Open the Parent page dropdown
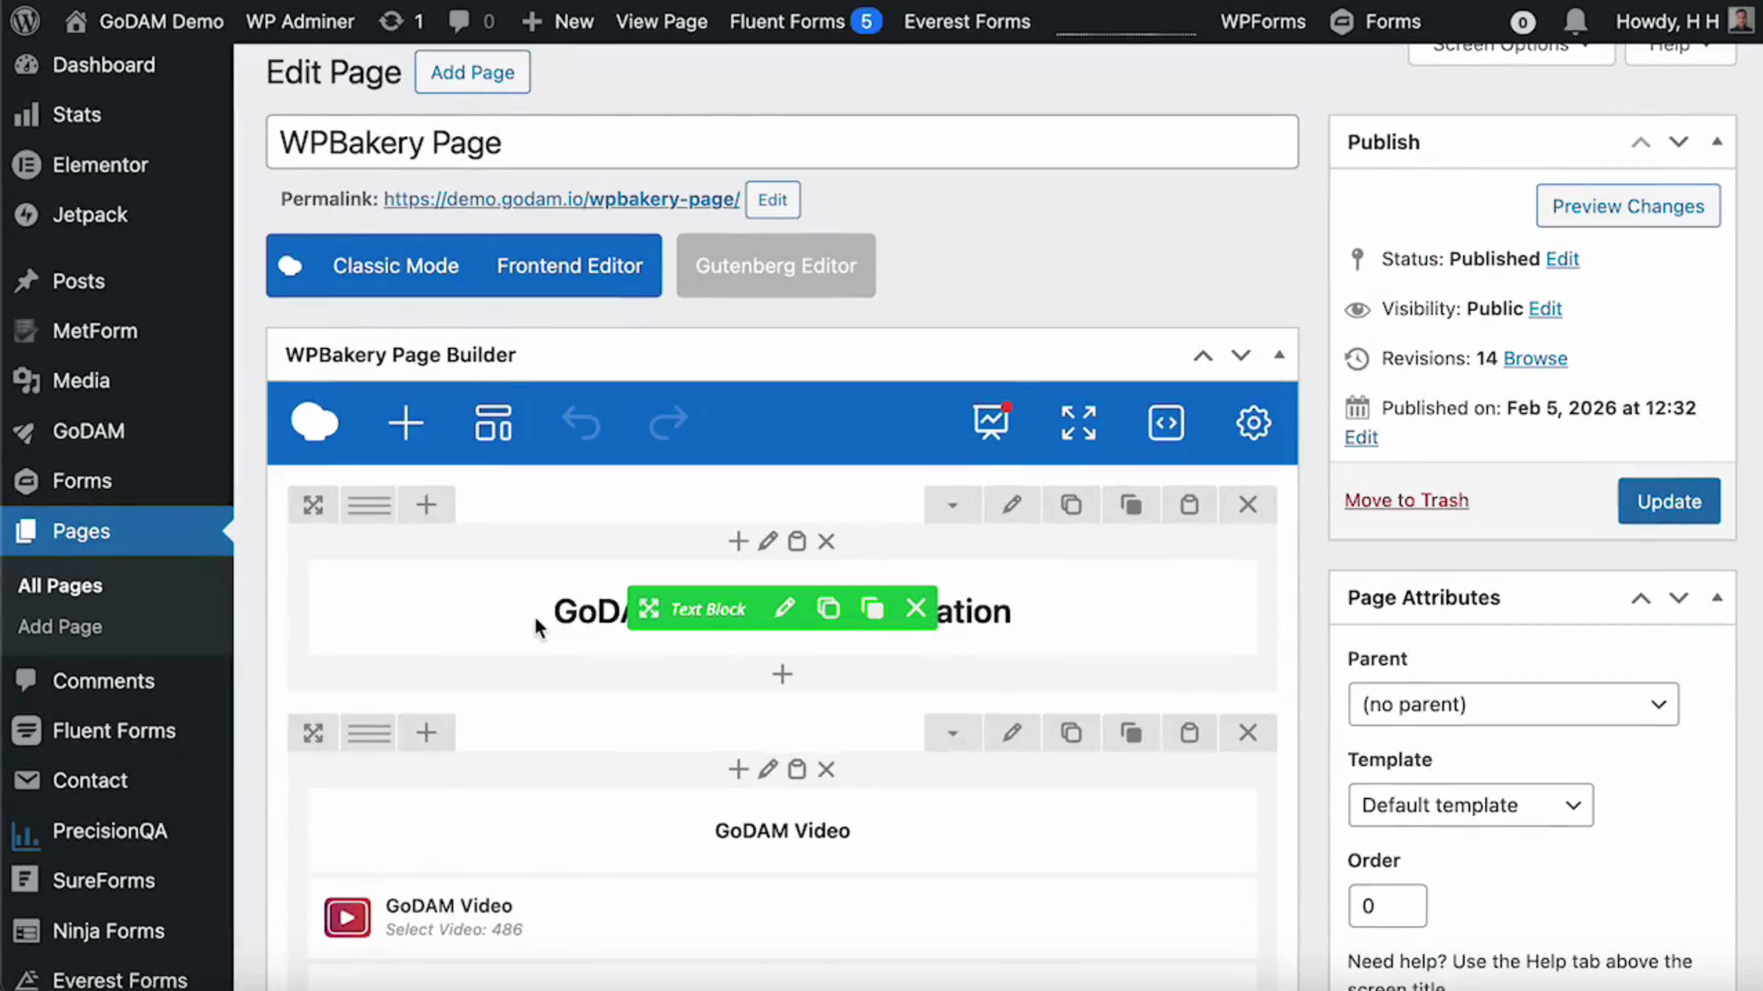The width and height of the screenshot is (1763, 991). 1512,704
